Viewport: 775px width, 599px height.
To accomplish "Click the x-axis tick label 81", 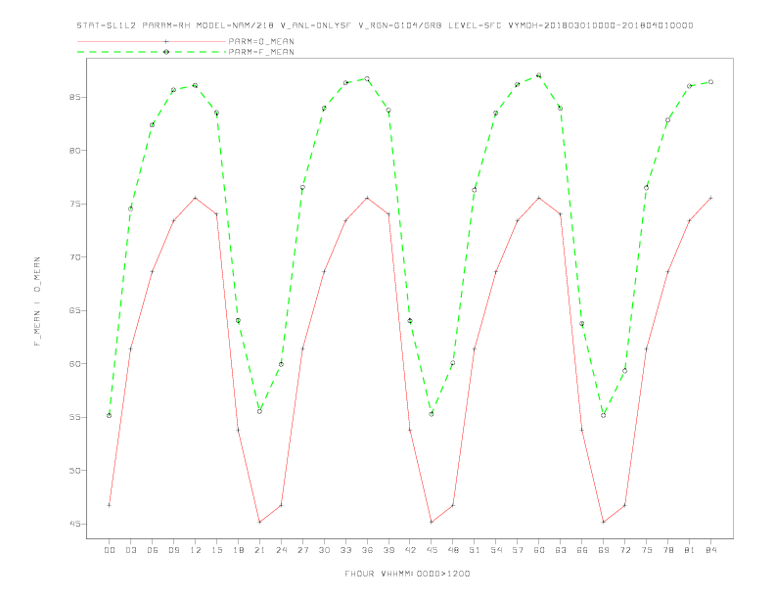I will [x=690, y=550].
